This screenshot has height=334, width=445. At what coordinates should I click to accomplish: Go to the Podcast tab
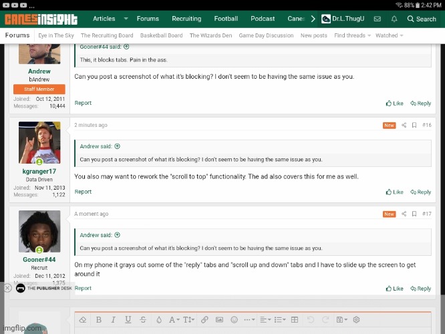click(x=263, y=19)
